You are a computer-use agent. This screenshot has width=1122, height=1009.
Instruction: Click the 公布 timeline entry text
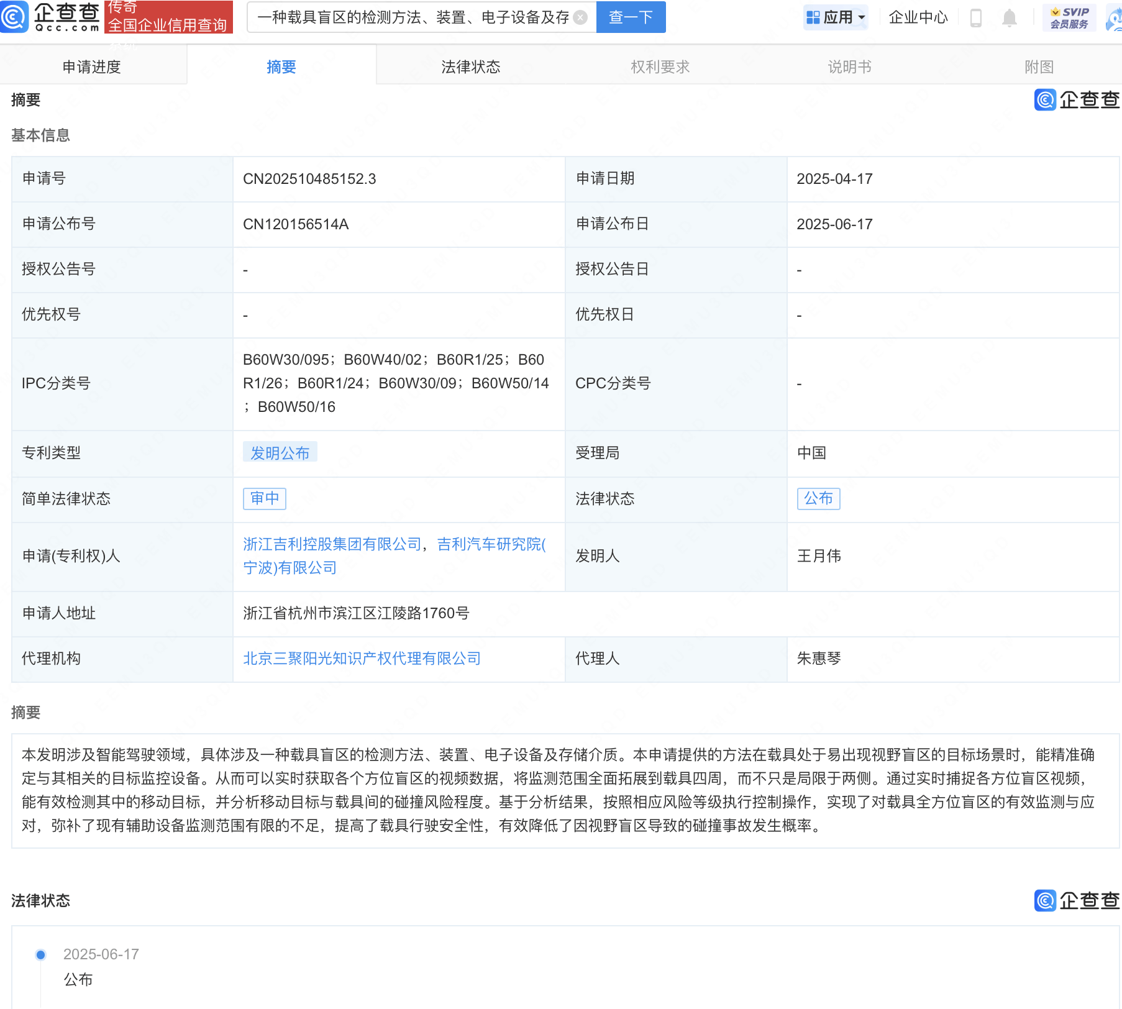[78, 980]
